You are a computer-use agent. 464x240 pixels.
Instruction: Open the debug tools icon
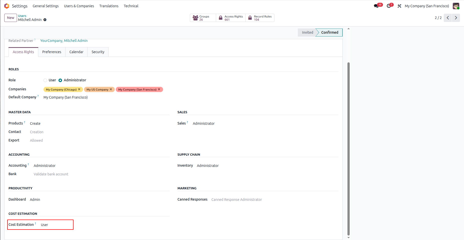[399, 6]
